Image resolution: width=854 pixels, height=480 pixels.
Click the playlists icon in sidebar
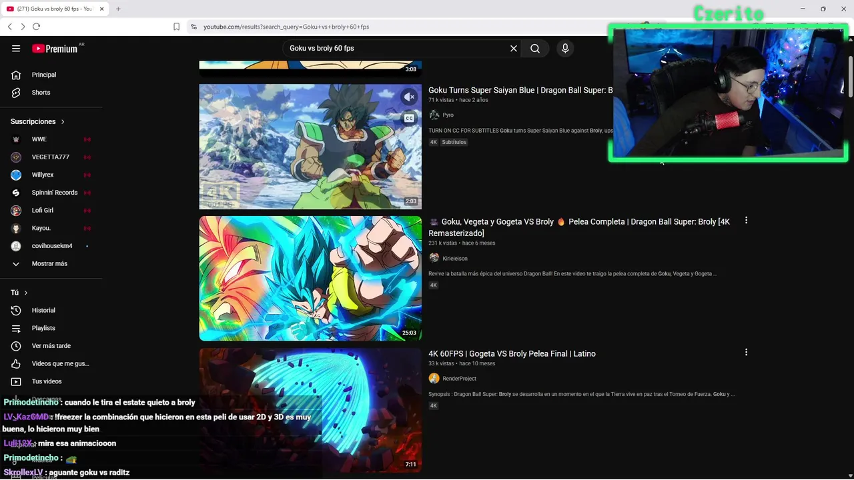coord(16,328)
